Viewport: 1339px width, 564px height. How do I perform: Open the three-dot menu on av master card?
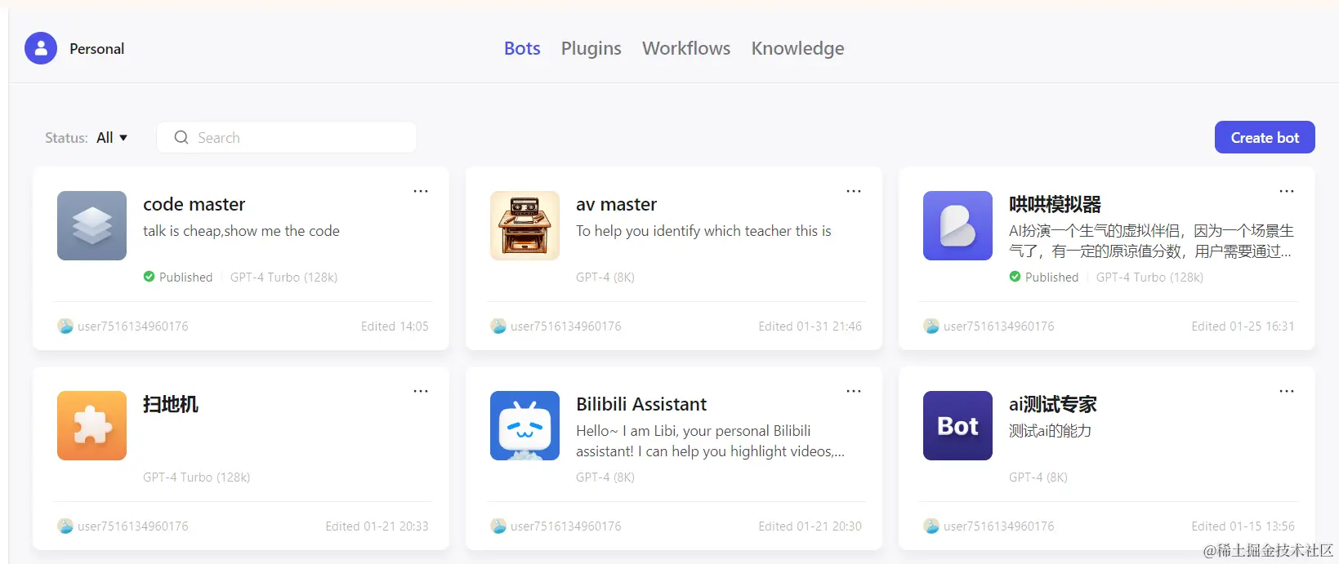click(x=854, y=191)
